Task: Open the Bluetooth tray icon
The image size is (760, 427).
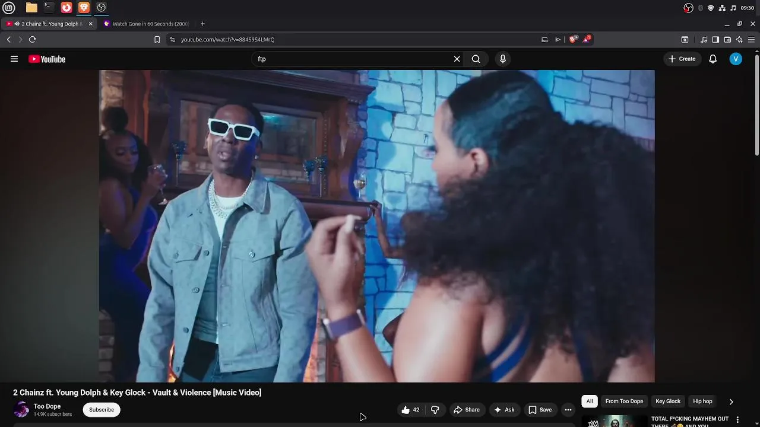Action: click(701, 8)
